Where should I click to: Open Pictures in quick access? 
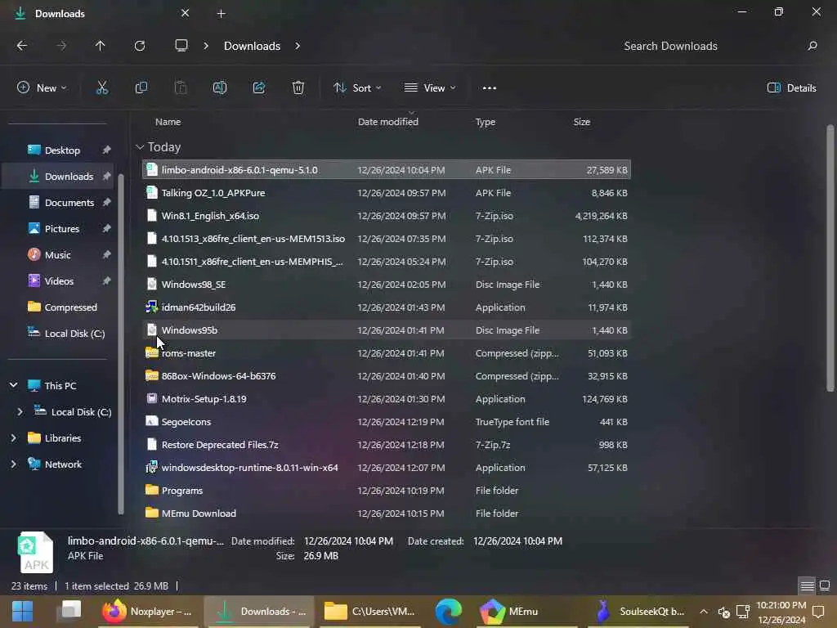[60, 229]
